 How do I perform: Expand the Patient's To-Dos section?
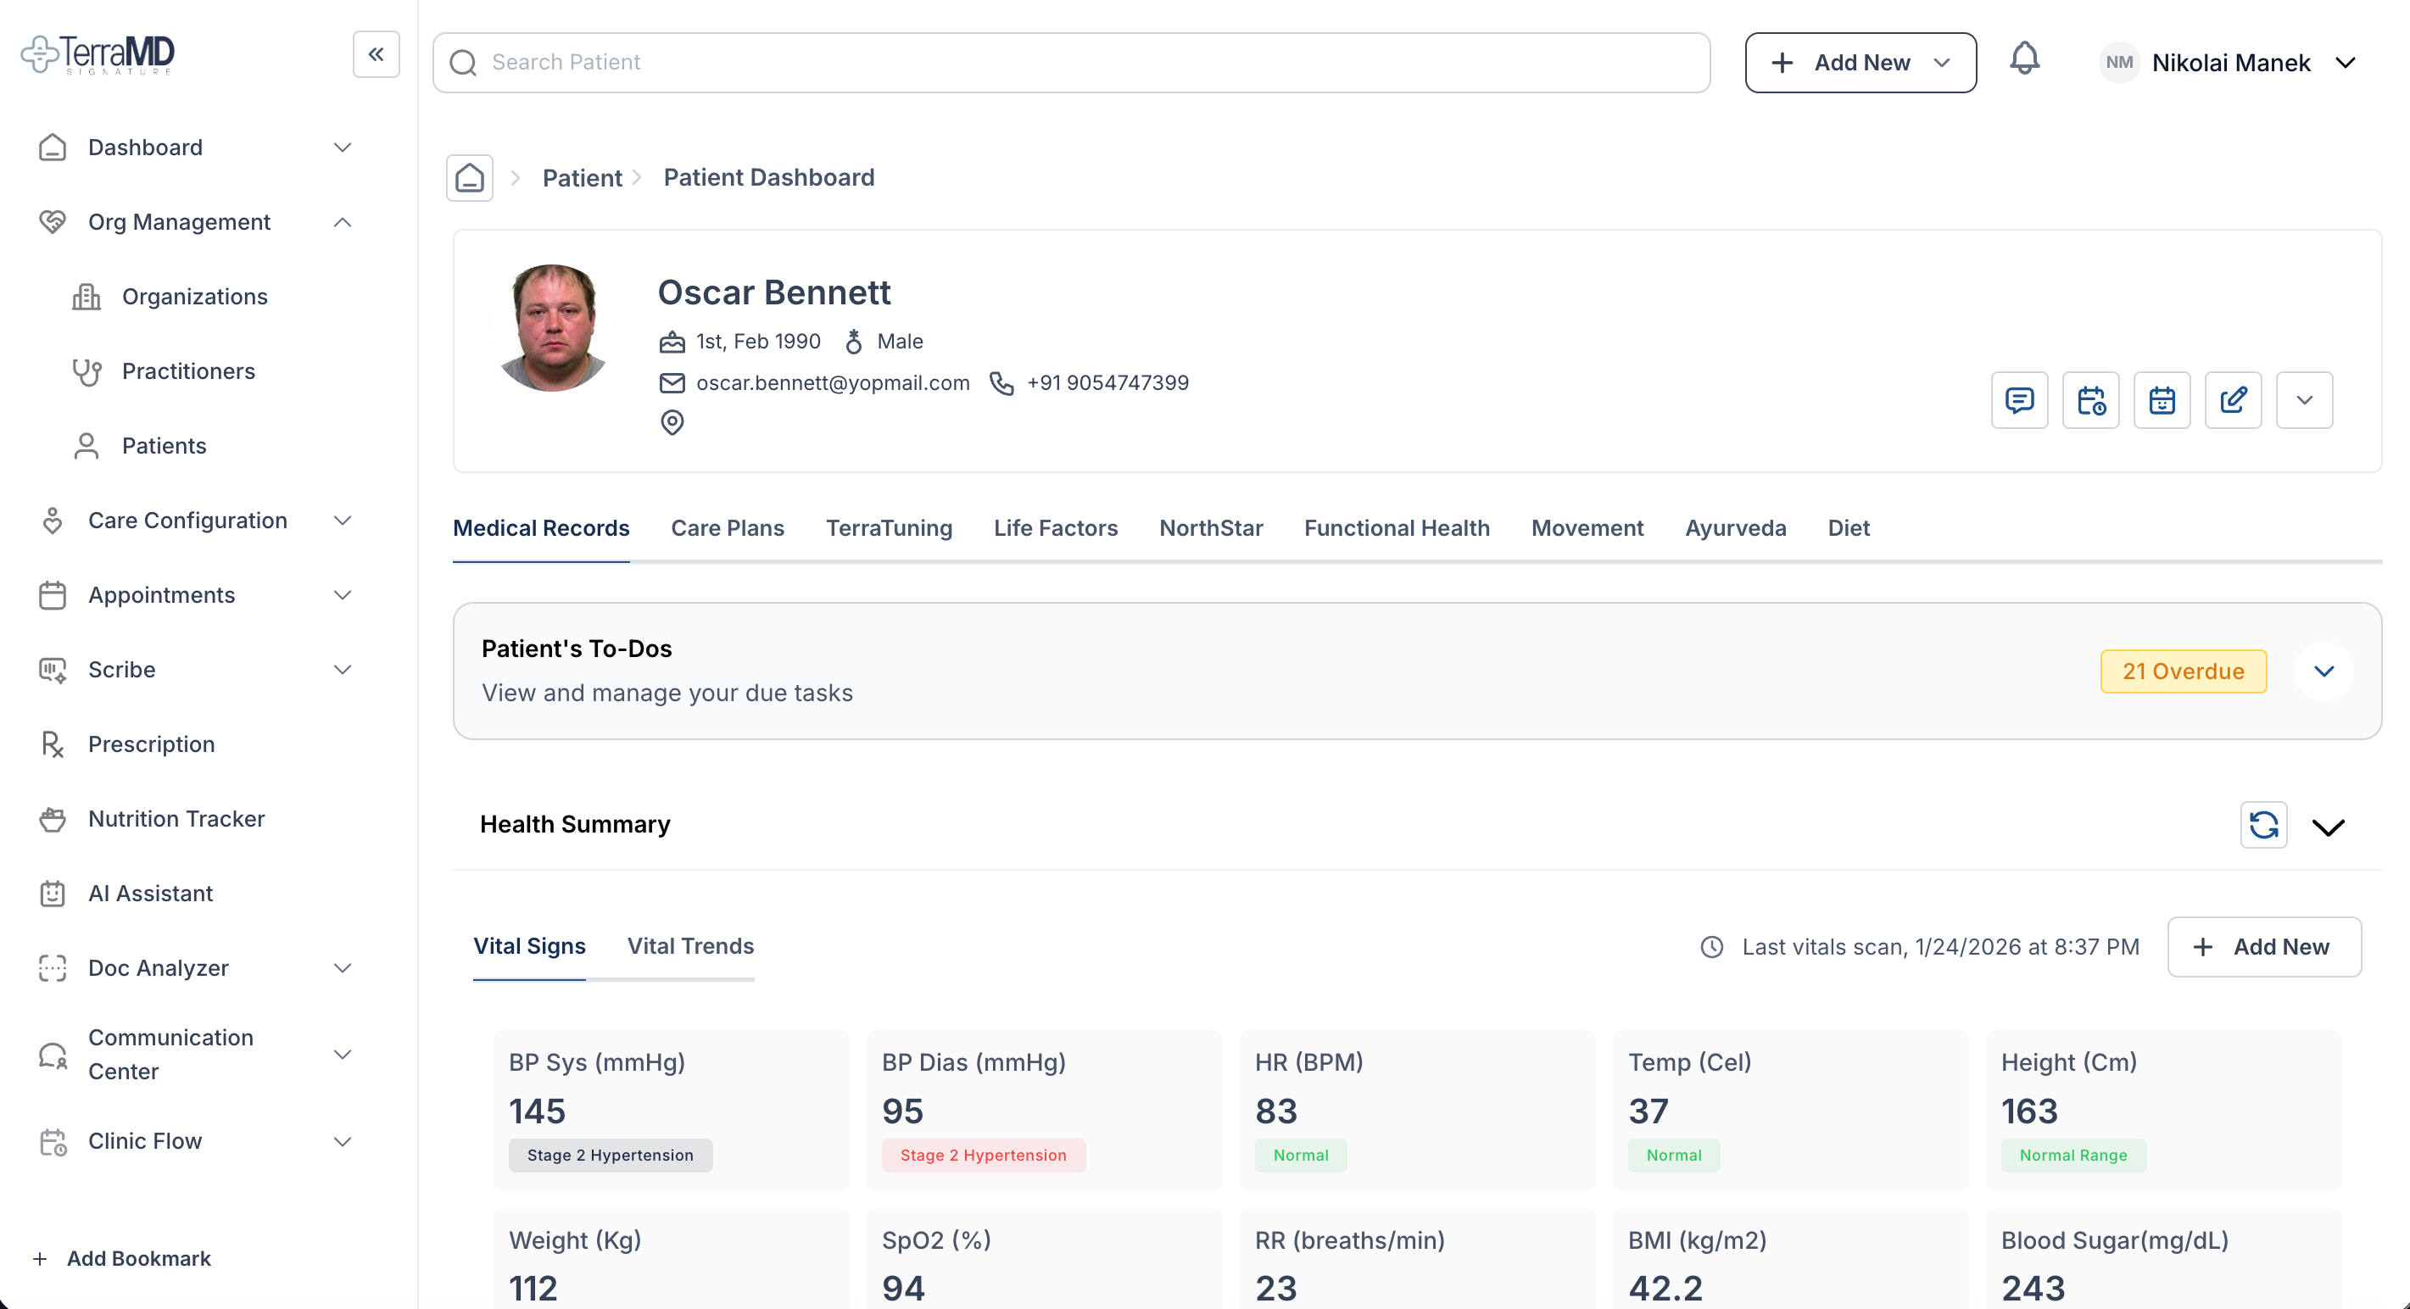pyautogui.click(x=2324, y=671)
